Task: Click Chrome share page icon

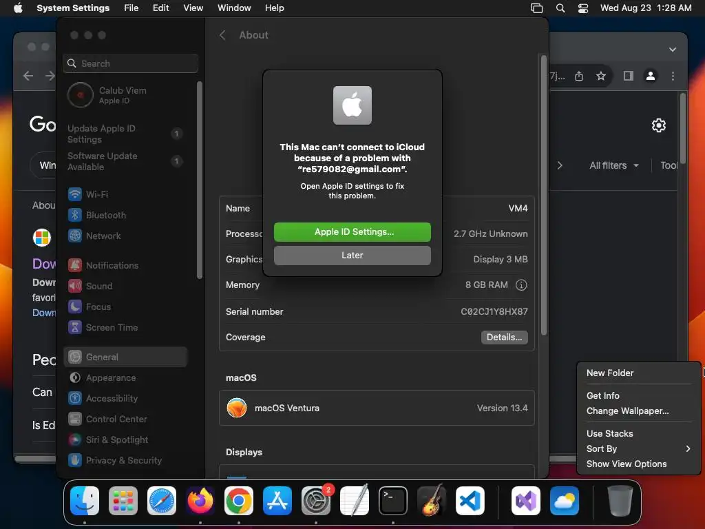Action: tap(579, 76)
